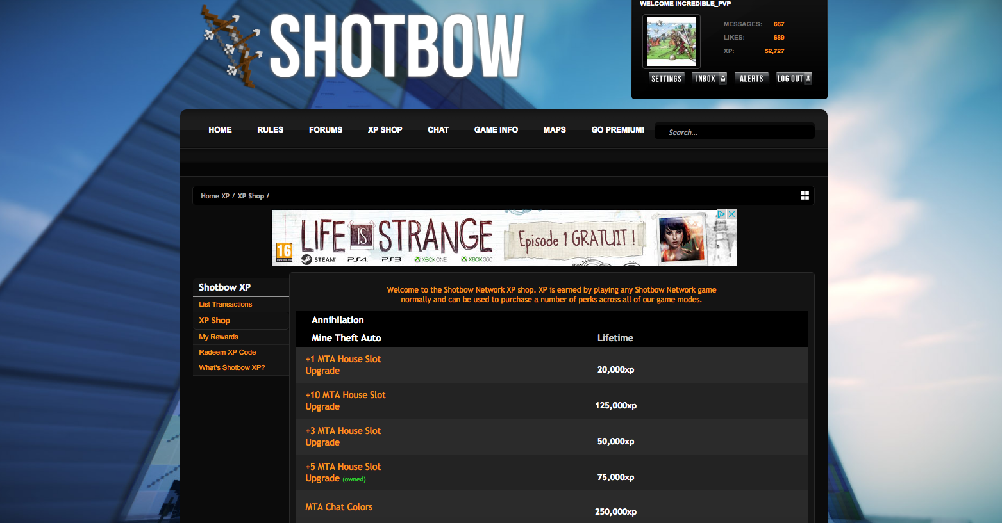The image size is (1002, 523).
Task: Select +1 MTA House Slot Upgrade
Action: 343,365
